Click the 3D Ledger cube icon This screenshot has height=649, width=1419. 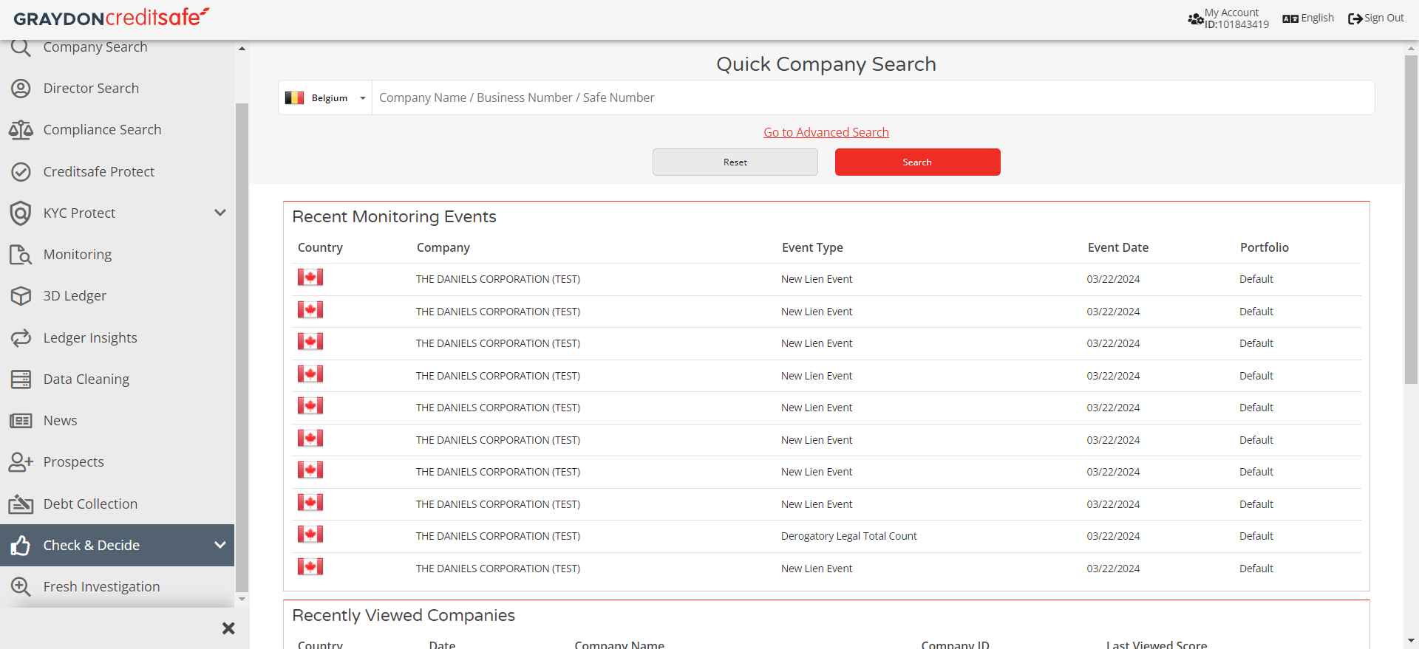pyautogui.click(x=21, y=296)
